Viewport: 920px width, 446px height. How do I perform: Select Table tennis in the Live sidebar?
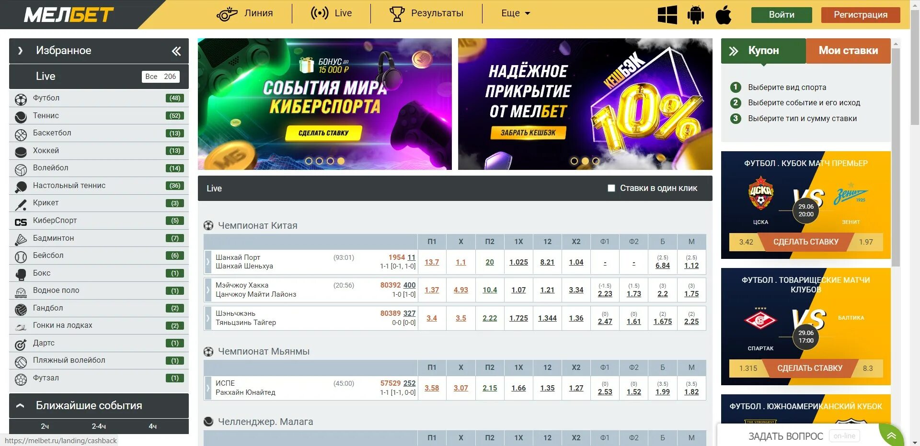pyautogui.click(x=99, y=186)
